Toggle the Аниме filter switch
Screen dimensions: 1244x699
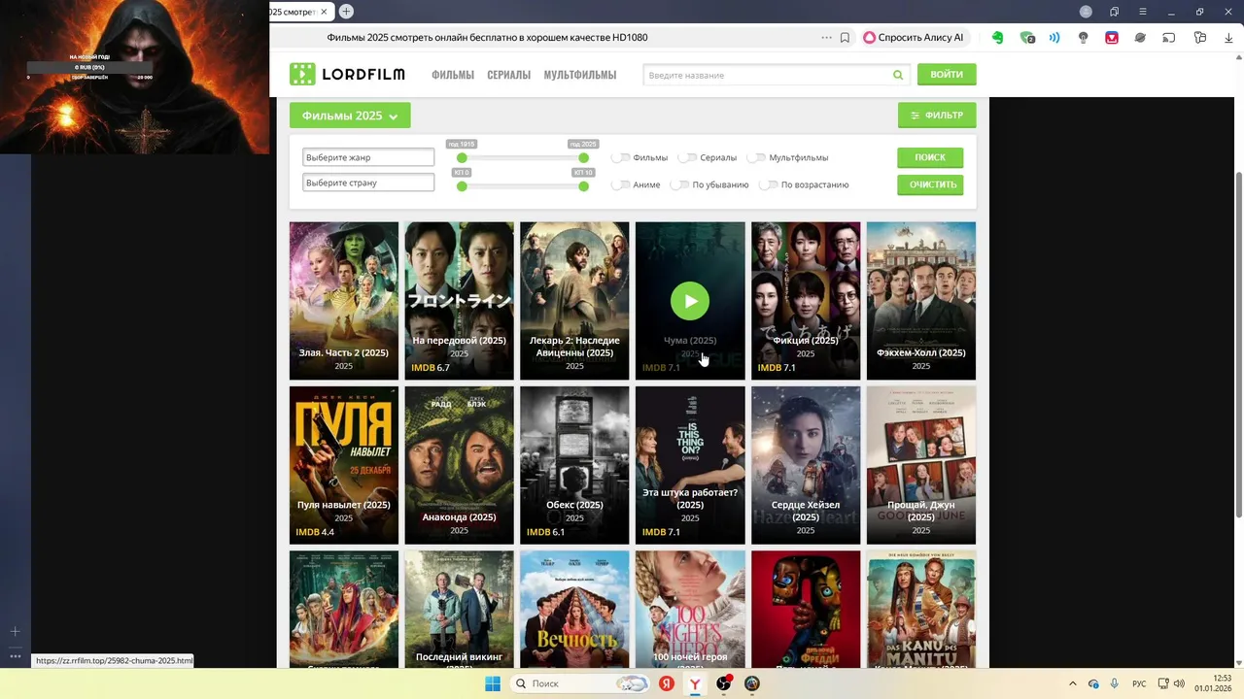pyautogui.click(x=620, y=184)
